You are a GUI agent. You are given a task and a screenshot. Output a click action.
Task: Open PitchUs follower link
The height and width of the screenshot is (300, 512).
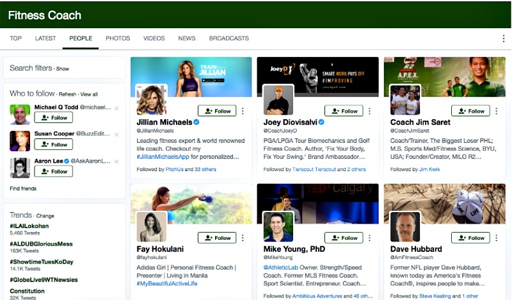coord(174,169)
